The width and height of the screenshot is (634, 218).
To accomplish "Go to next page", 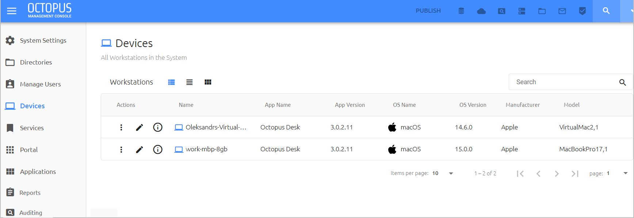I will [557, 174].
